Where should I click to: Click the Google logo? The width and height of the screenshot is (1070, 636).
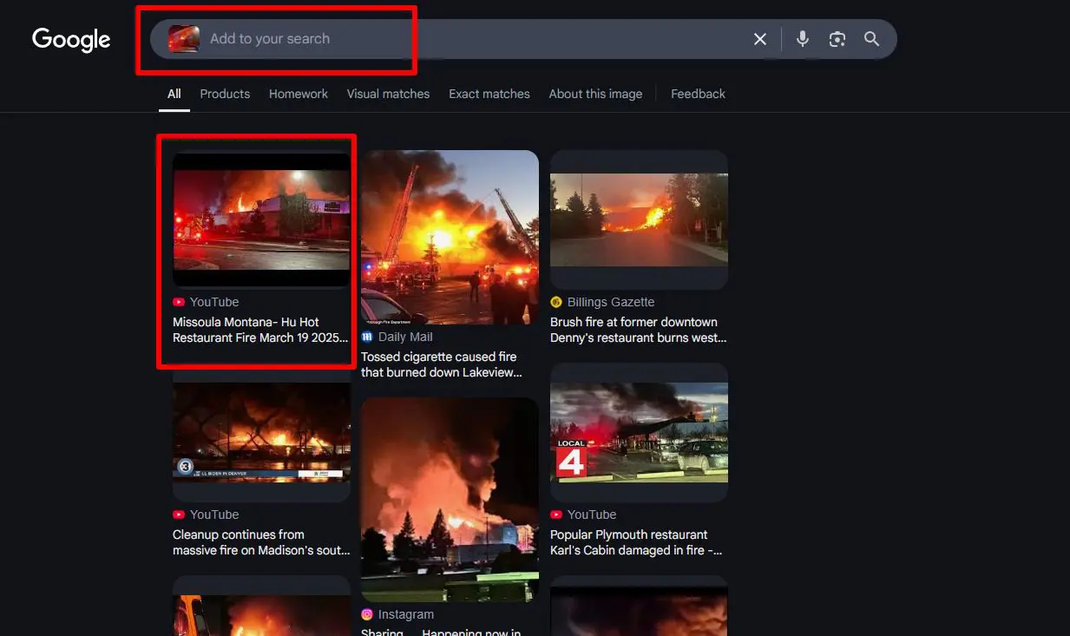tap(71, 39)
